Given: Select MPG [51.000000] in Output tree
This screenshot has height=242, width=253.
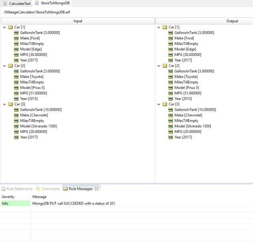Looking at the screenshot, I should pyautogui.click(x=187, y=93).
